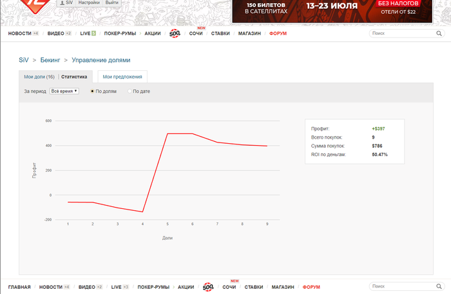Open СТАВКИ in top navigation

(220, 34)
